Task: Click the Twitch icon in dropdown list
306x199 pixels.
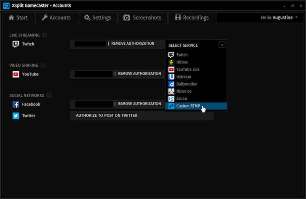Action: pyautogui.click(x=171, y=55)
